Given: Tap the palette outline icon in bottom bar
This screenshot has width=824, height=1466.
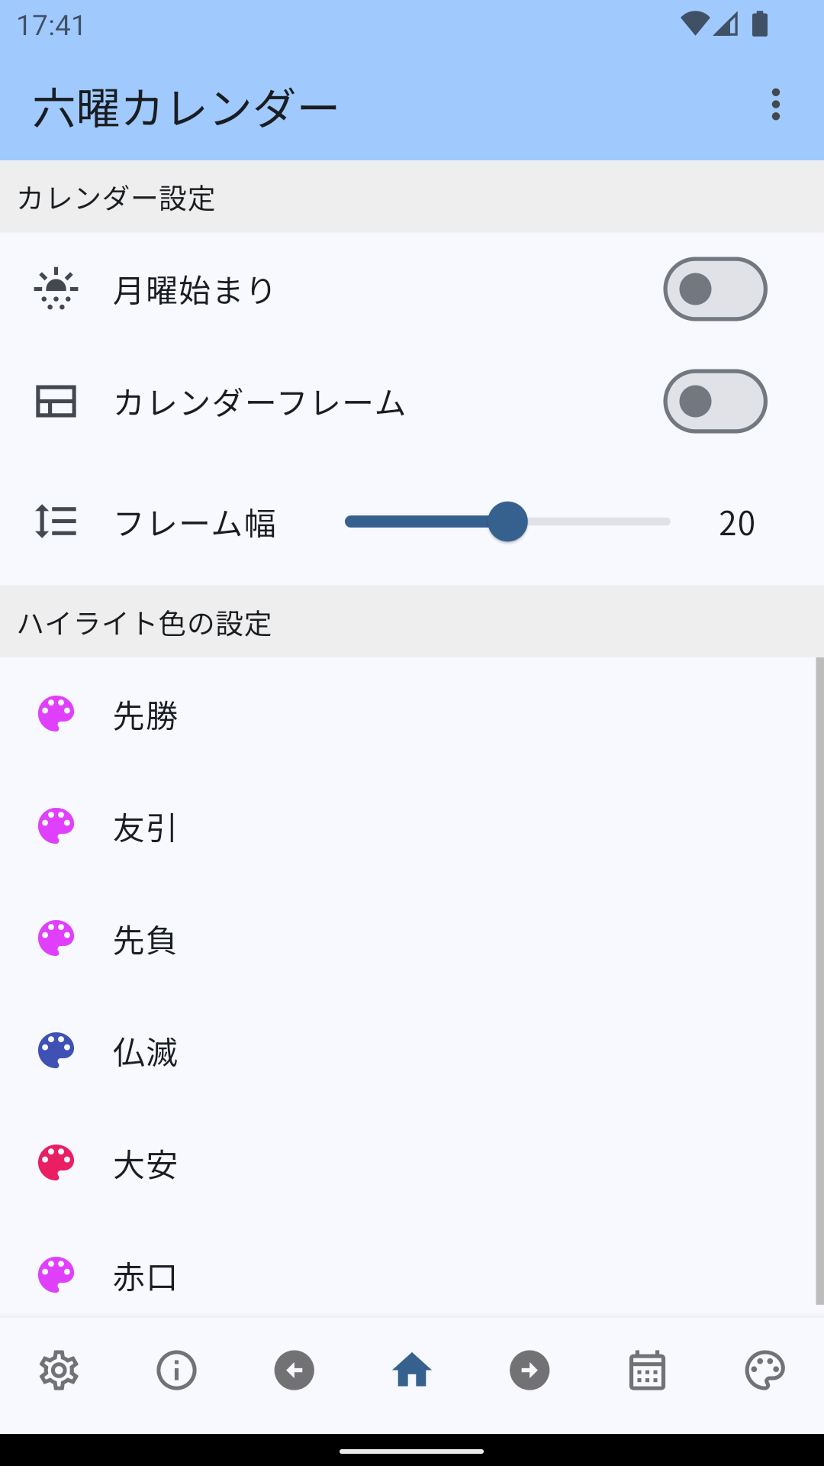Looking at the screenshot, I should (764, 1371).
